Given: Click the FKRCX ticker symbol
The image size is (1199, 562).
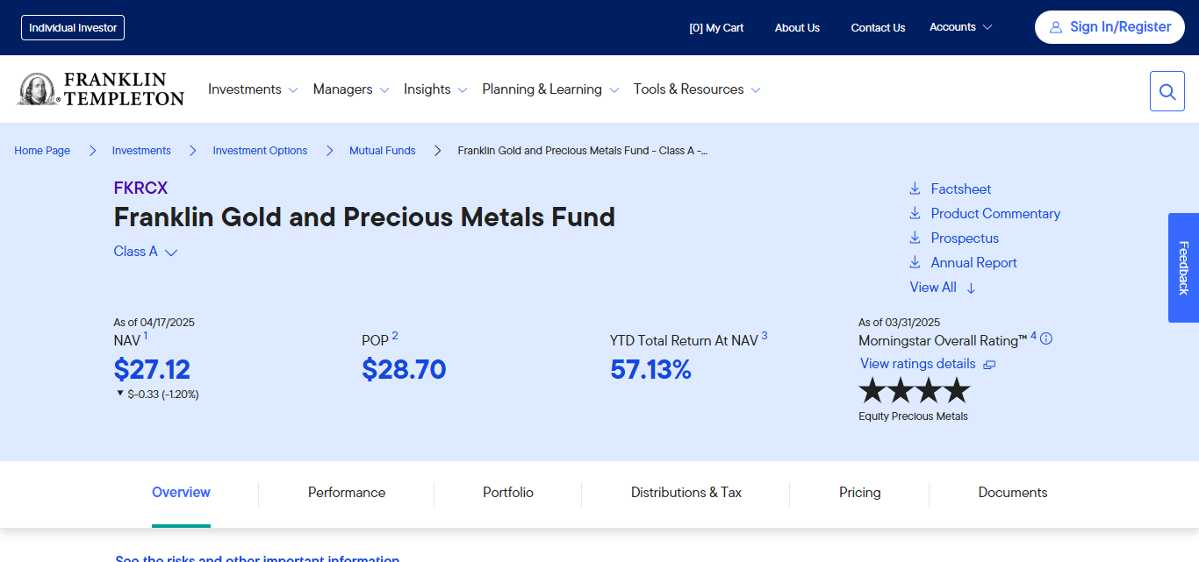Looking at the screenshot, I should pos(140,189).
